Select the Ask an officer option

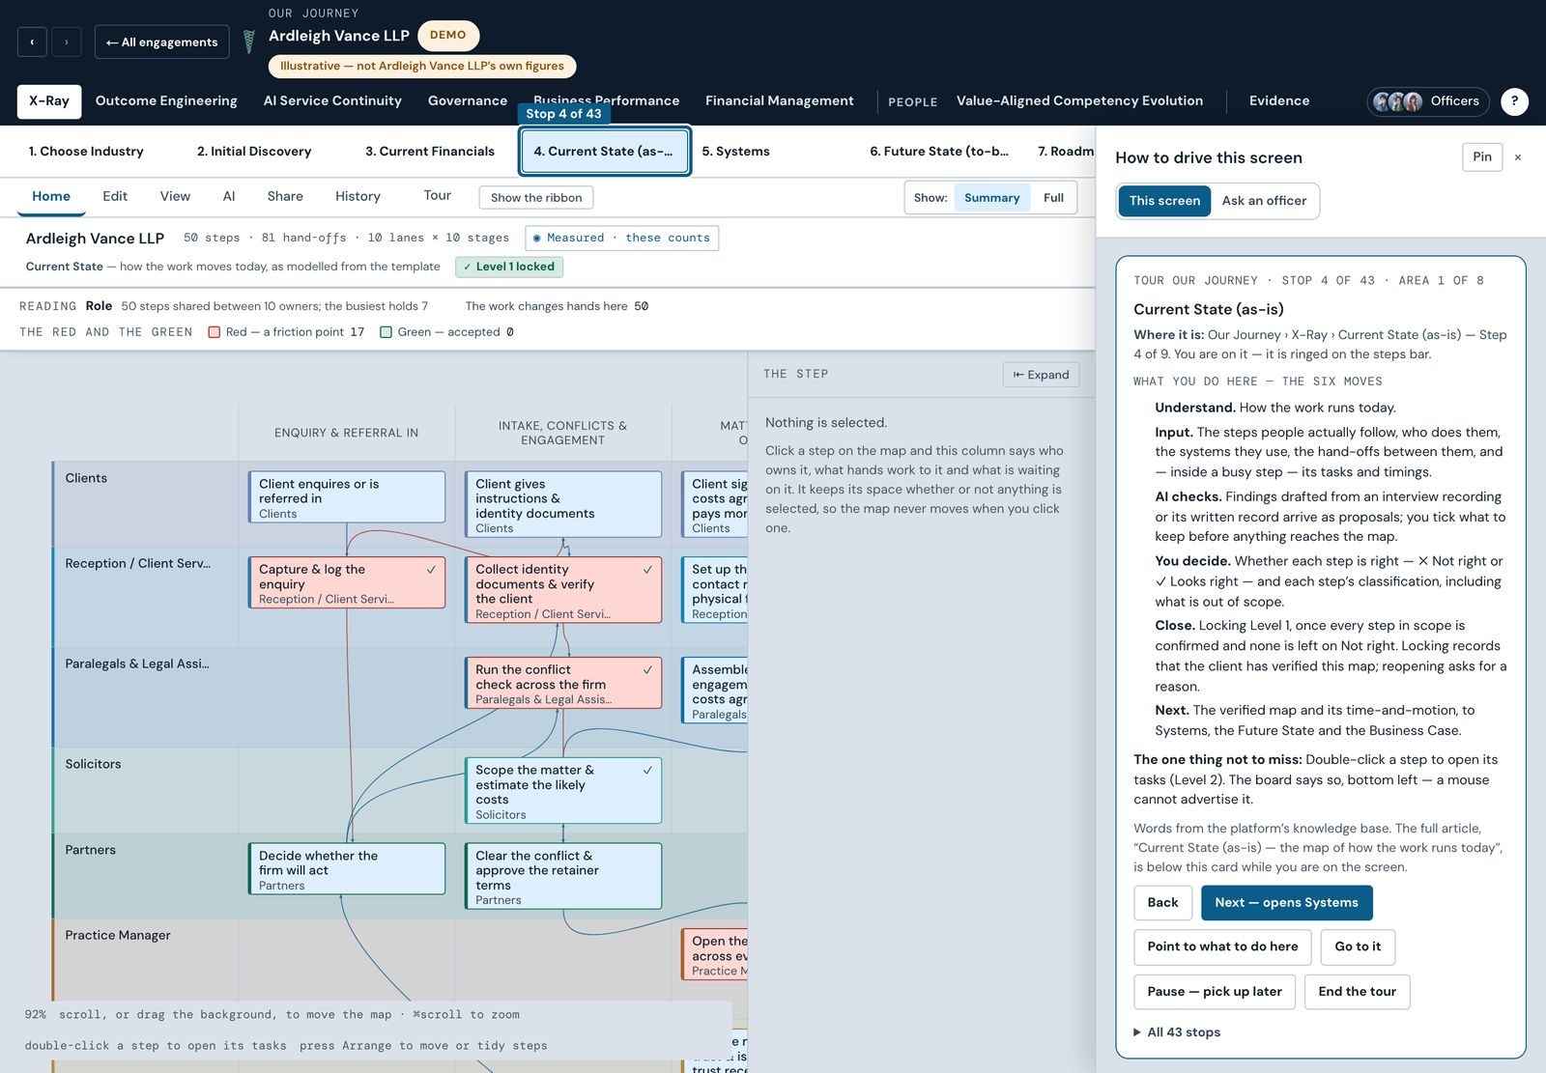1264,201
